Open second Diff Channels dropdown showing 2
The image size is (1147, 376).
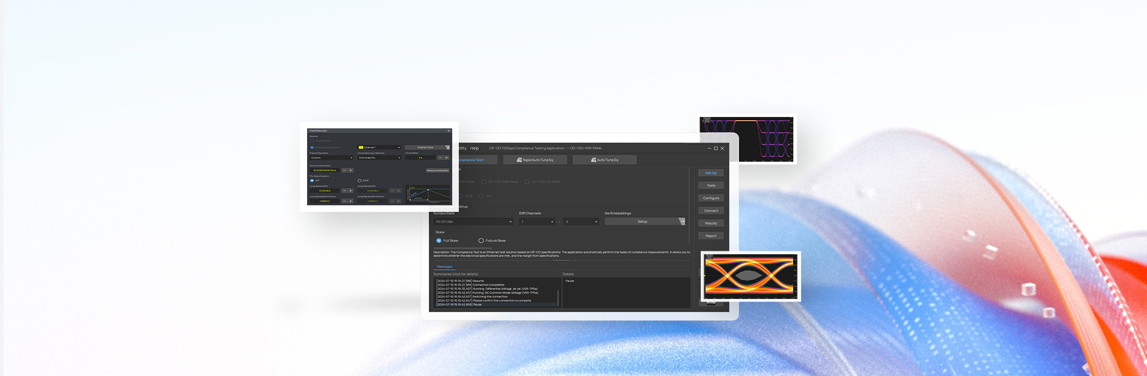581,222
